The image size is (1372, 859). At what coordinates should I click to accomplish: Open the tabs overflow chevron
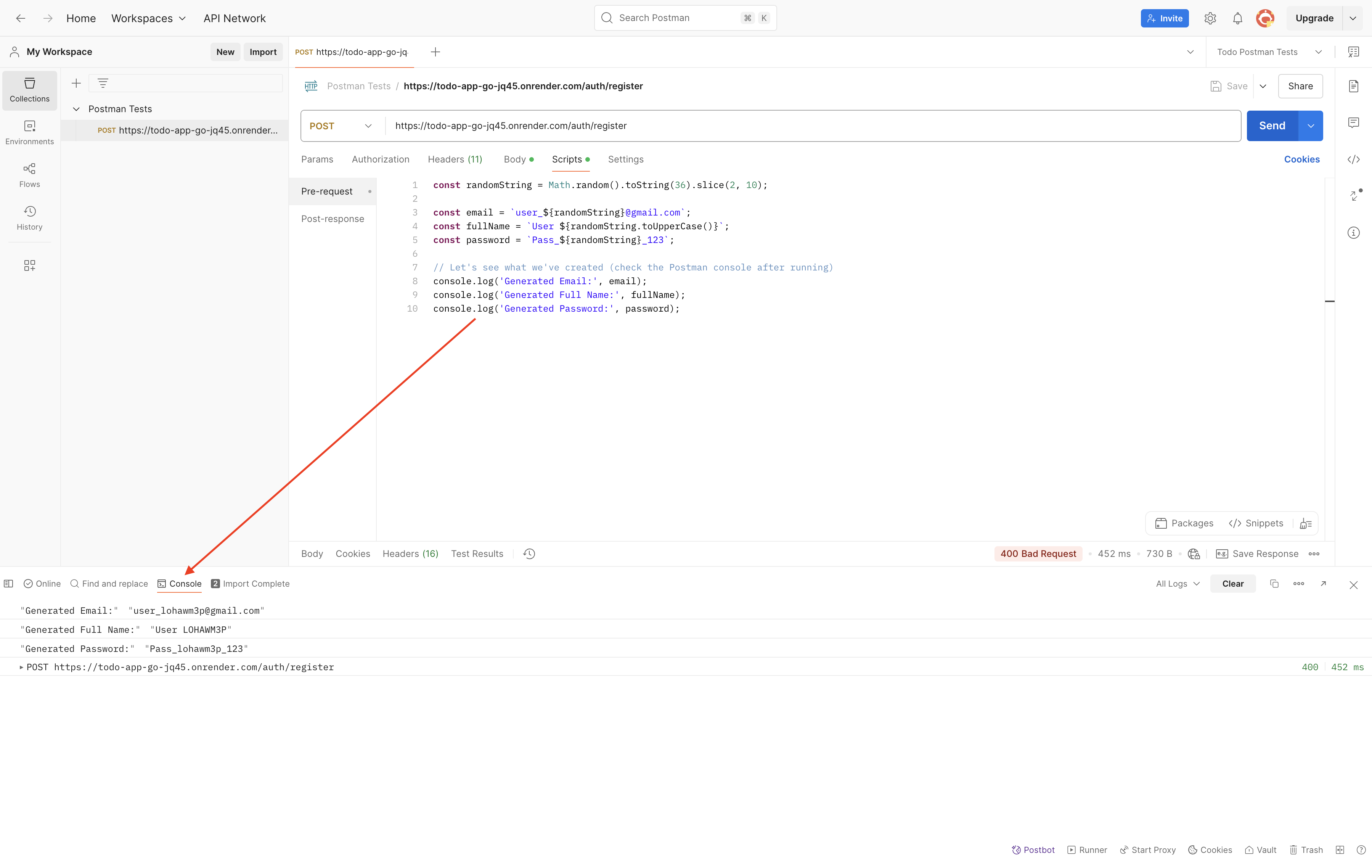click(x=1190, y=52)
